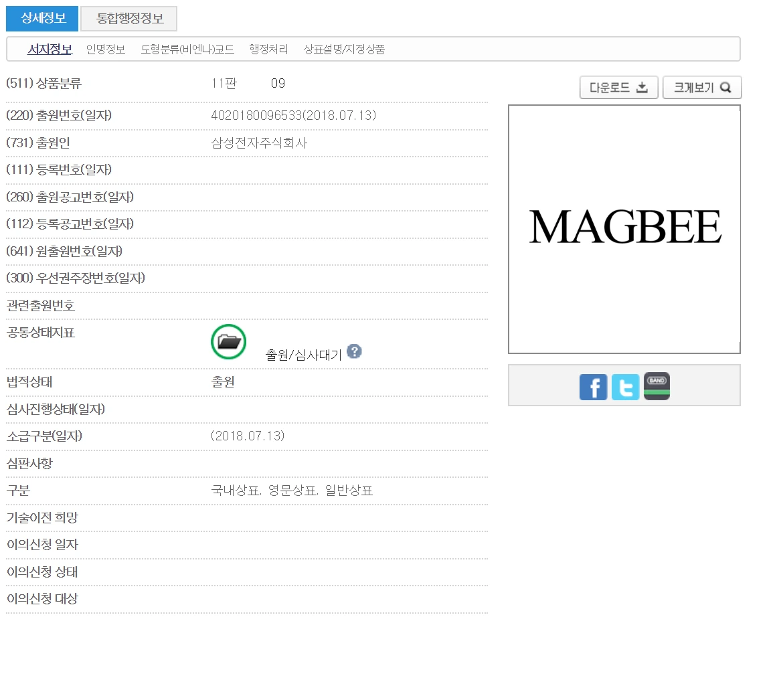
Task: Click the 공통상태지표 label
Action: (41, 333)
